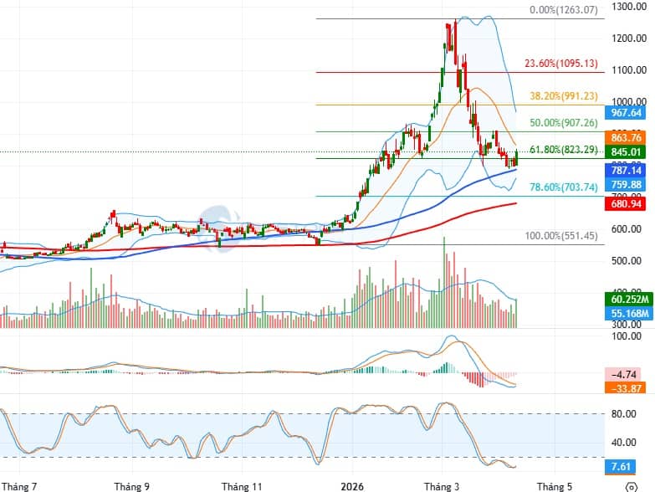Select the 38.20%(991.23) Fibonacci level label
Viewport: 655px width, 492px height.
pyautogui.click(x=563, y=96)
